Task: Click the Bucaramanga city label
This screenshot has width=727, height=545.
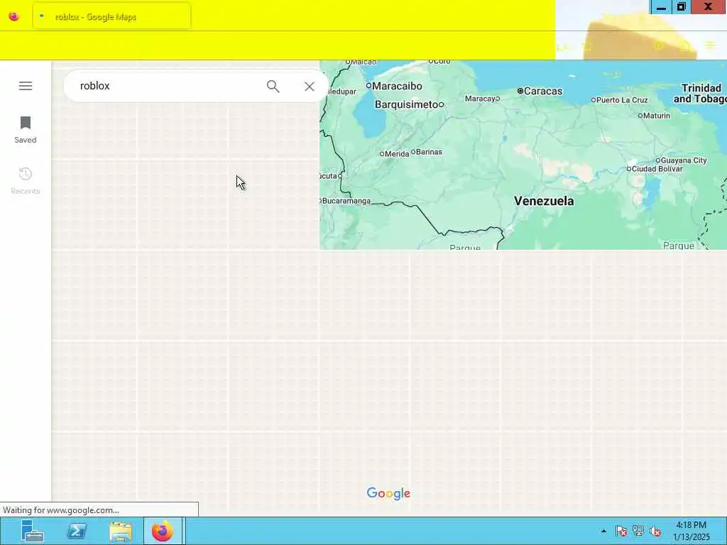Action: [346, 201]
